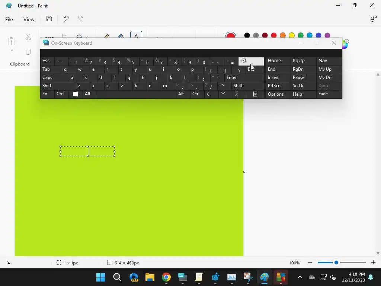The image size is (381, 286).
Task: Open File Explorer from taskbar
Action: coord(150,277)
